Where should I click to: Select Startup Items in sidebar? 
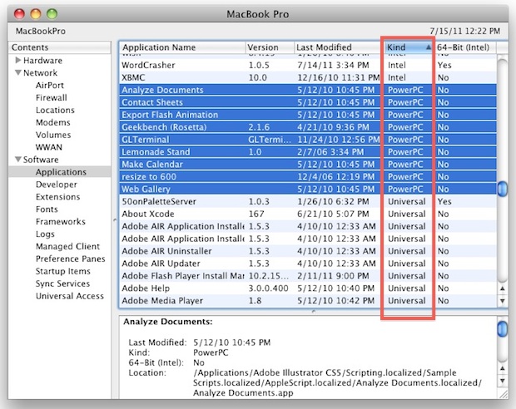pyautogui.click(x=63, y=271)
